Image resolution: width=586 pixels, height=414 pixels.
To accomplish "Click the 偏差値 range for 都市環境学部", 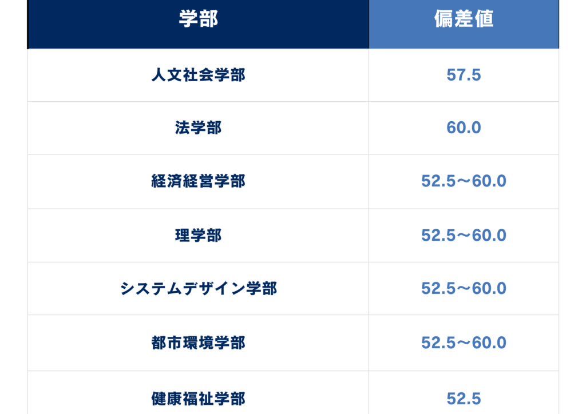I will [464, 343].
